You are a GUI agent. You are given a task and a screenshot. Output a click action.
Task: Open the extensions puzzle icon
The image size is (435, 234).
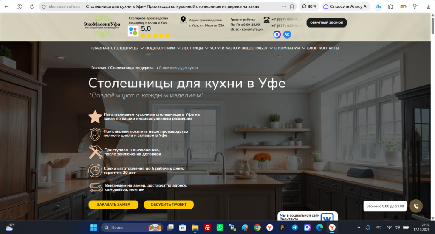coord(391,7)
